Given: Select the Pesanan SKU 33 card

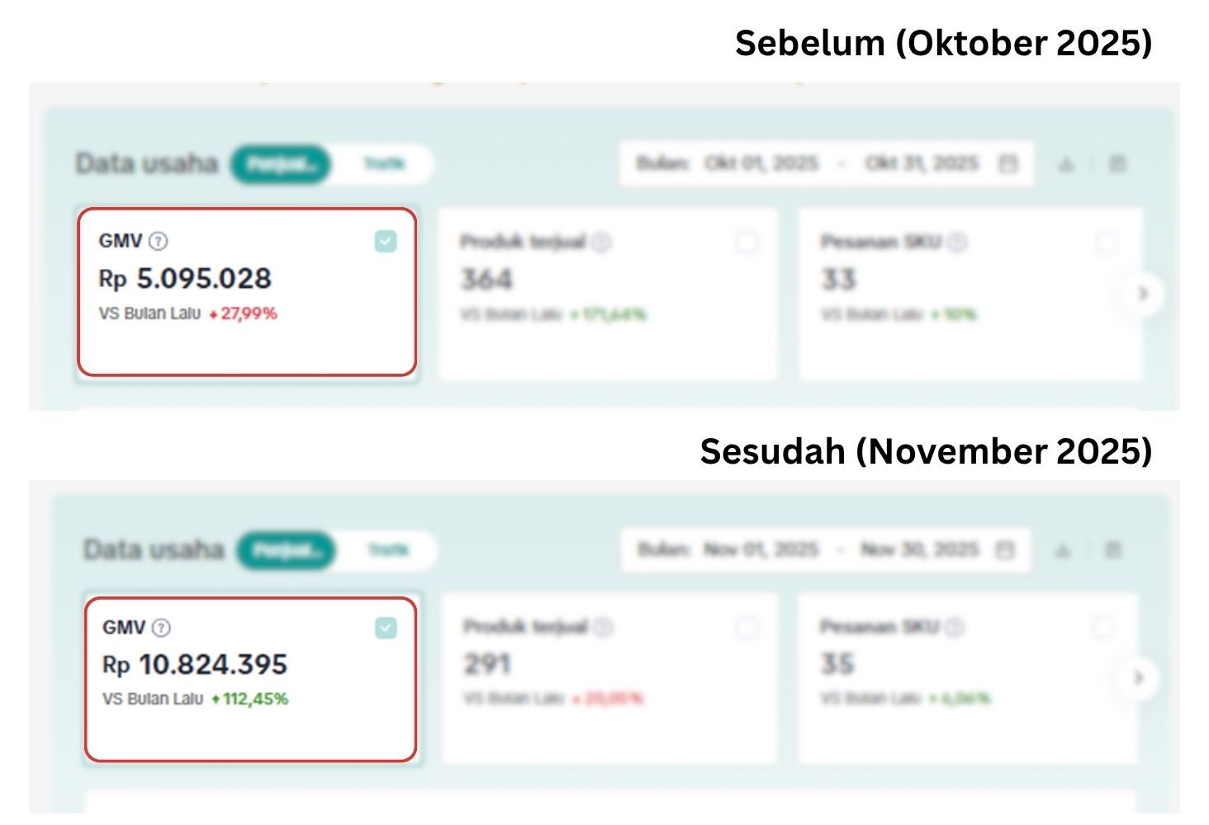Looking at the screenshot, I should (970, 295).
